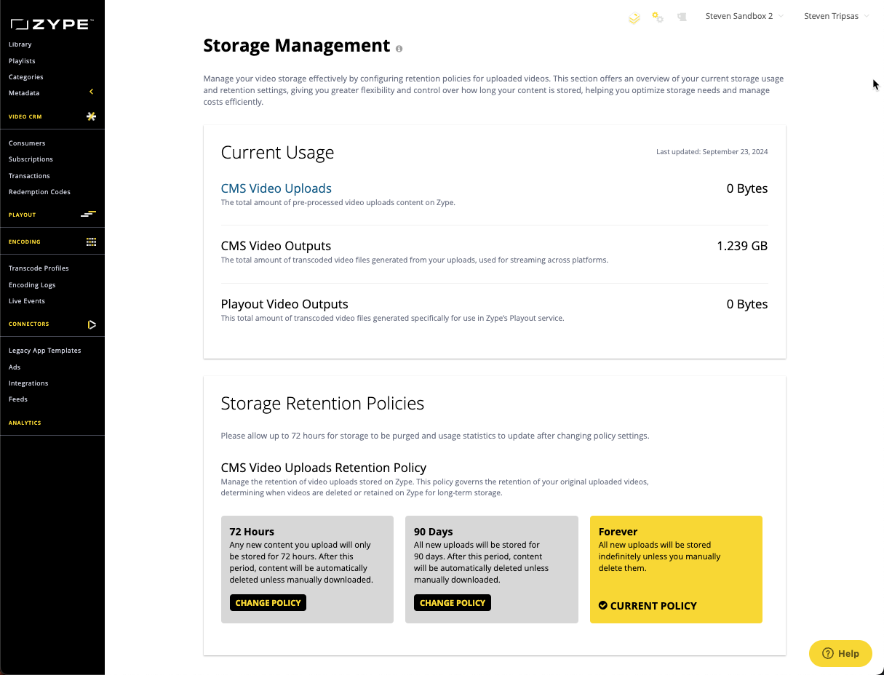
Task: Open Ads in the sidebar
Action: point(15,367)
